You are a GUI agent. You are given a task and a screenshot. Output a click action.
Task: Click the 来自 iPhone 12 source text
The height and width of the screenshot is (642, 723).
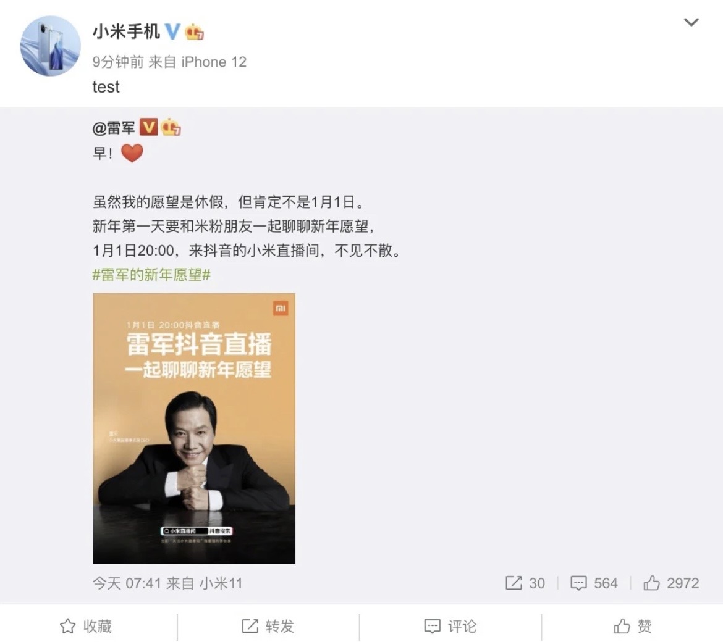tap(197, 62)
